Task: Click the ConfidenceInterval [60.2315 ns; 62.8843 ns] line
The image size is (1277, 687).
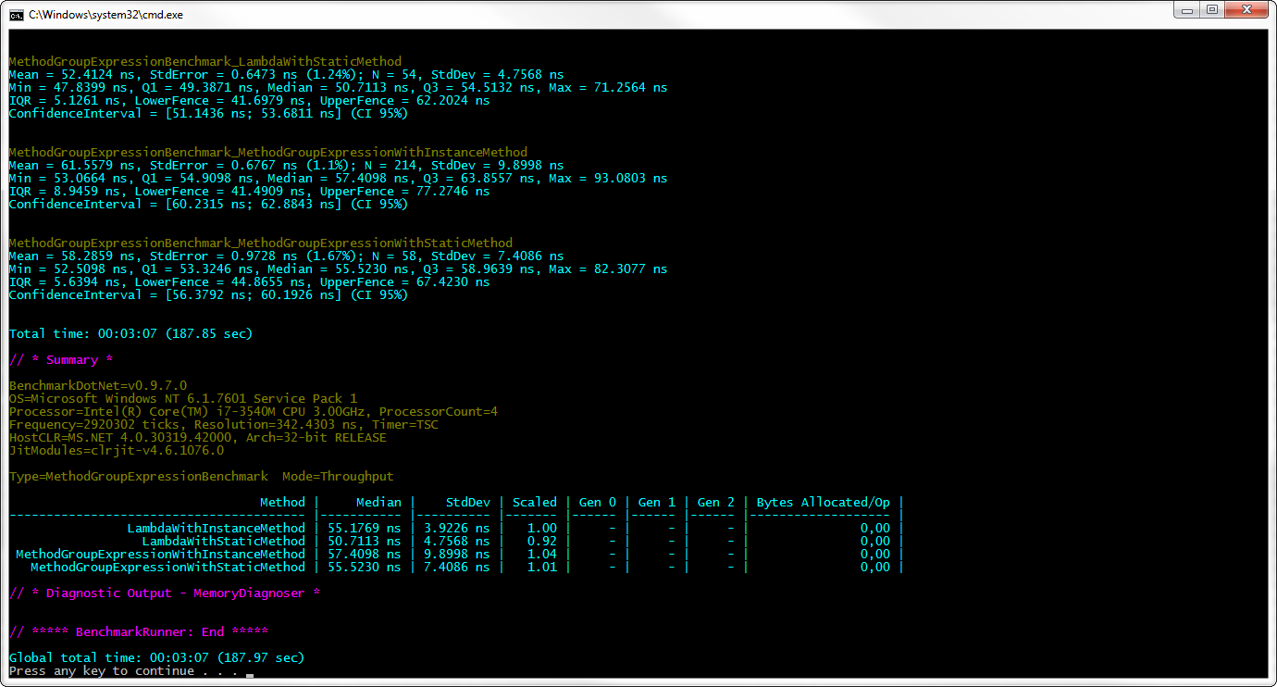Action: click(x=208, y=205)
